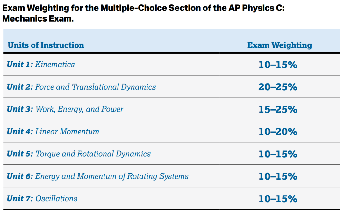
Task: Select Unit 5: Torque and Rotational Dynamics
Action: (79, 154)
